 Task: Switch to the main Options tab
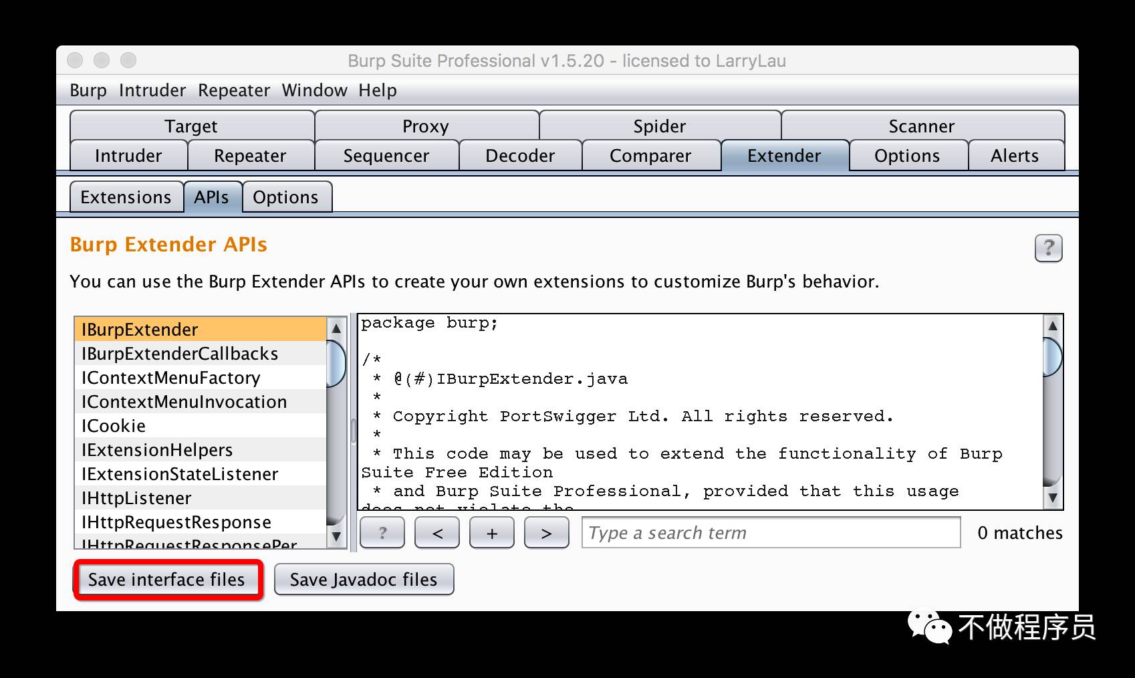(908, 156)
